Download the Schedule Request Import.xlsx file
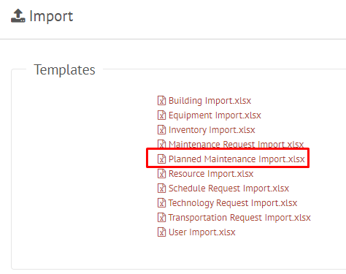Image resolution: width=346 pixels, height=274 pixels. tap(228, 189)
